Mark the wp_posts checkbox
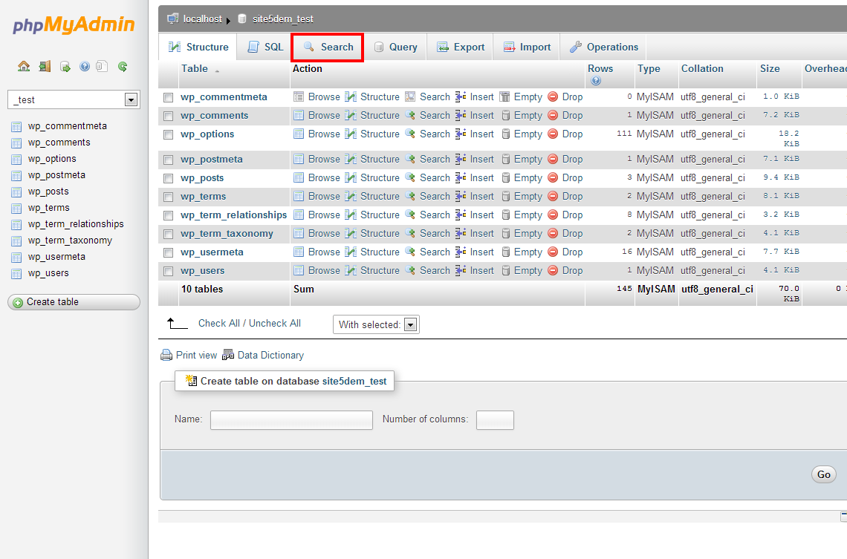Viewport: 847px width, 559px height. [x=169, y=179]
